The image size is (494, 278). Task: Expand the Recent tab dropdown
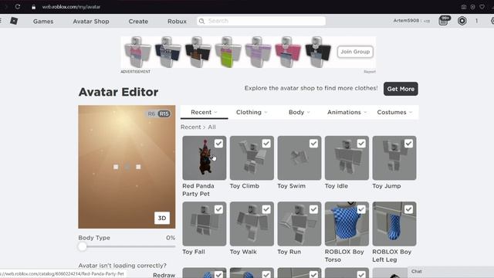pyautogui.click(x=204, y=112)
